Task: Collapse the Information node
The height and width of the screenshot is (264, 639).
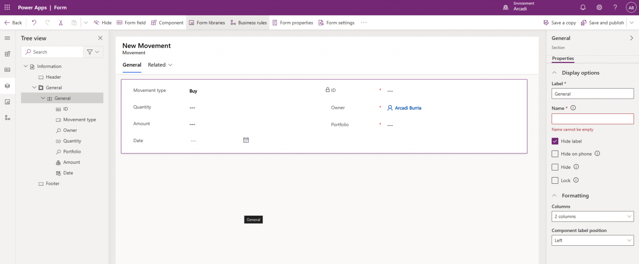Action: pyautogui.click(x=26, y=66)
